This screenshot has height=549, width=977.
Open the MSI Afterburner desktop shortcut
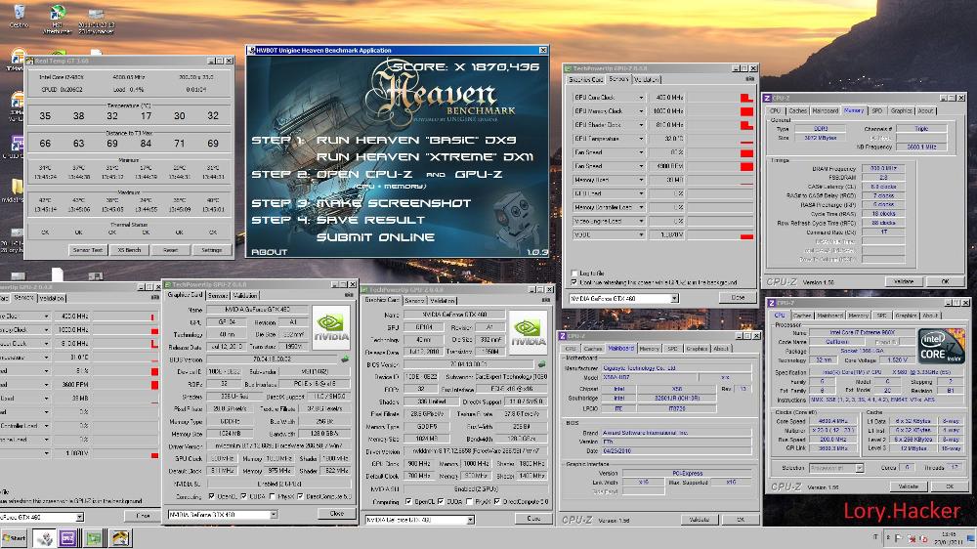tap(58, 18)
